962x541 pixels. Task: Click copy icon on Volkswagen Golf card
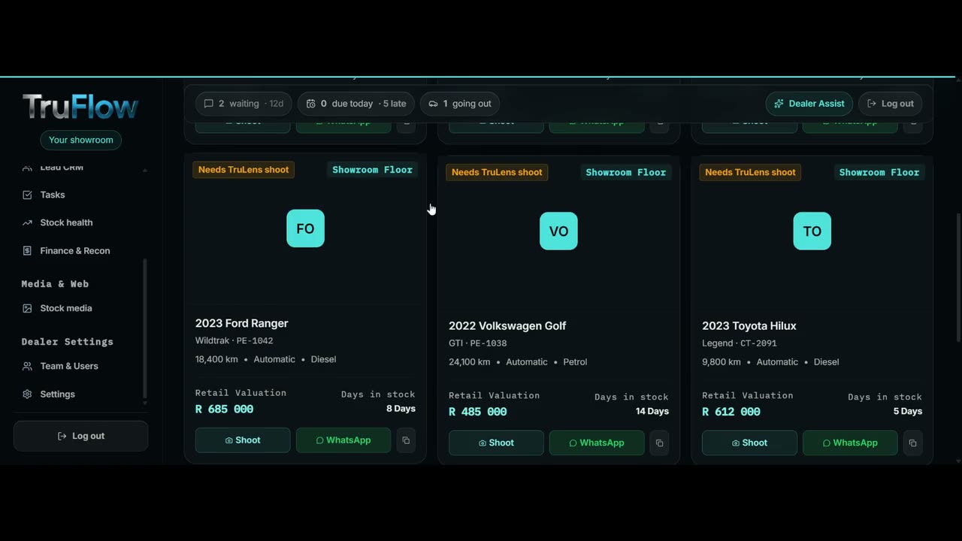(659, 443)
